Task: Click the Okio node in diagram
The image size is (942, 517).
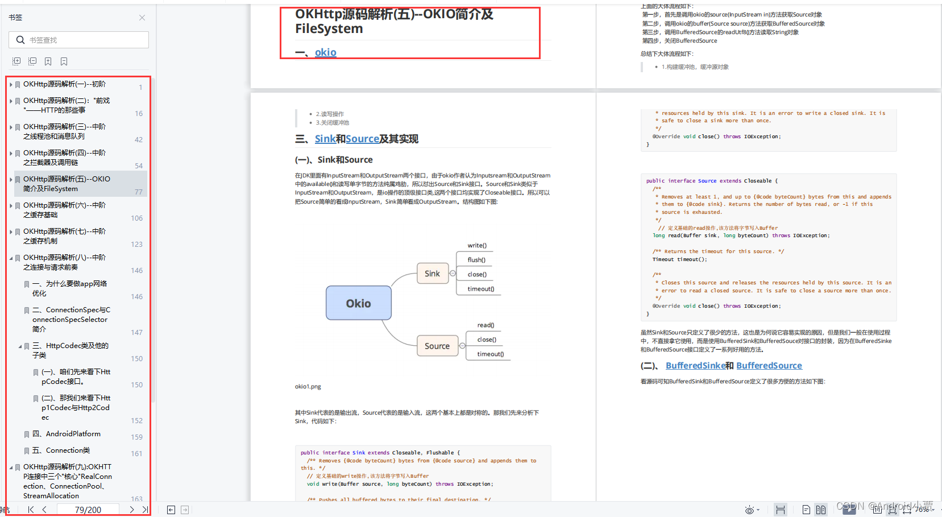Action: 359,303
